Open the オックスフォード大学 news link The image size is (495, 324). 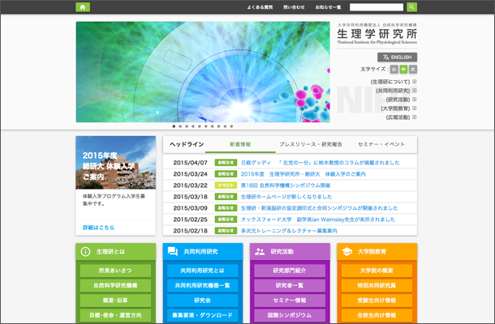click(318, 220)
